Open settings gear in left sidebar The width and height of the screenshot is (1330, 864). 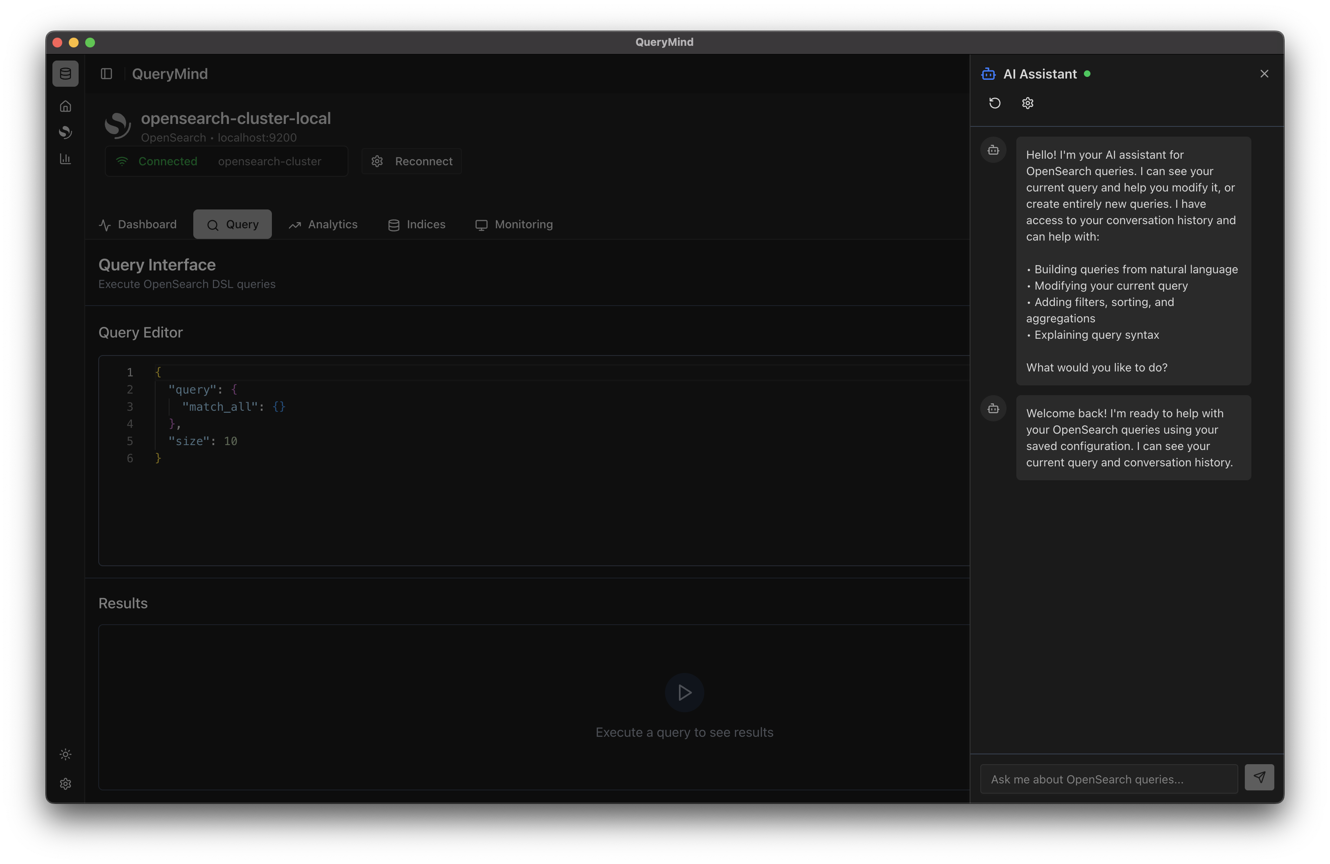pyautogui.click(x=66, y=784)
